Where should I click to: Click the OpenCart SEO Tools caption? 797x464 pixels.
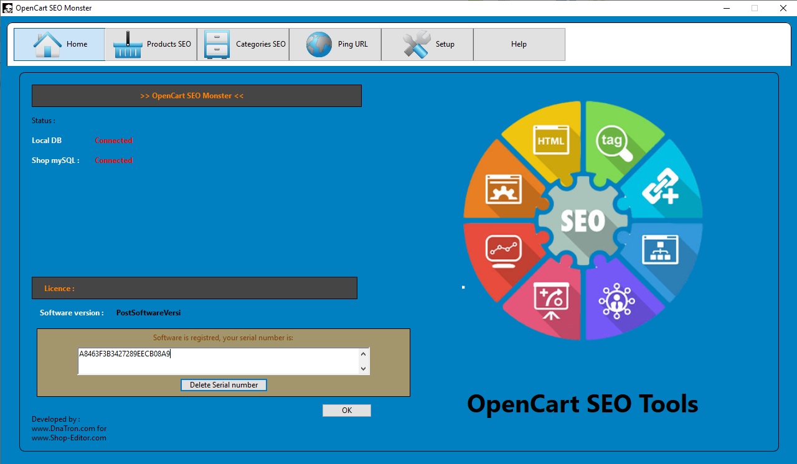tap(583, 404)
